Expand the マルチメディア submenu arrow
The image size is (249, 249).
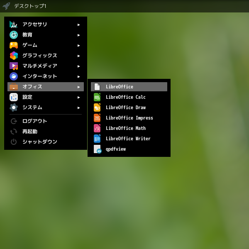pos(78,66)
